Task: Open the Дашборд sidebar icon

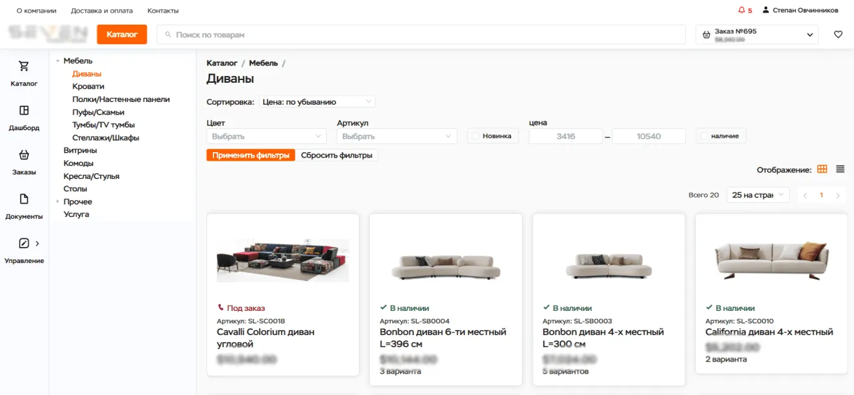Action: click(24, 111)
